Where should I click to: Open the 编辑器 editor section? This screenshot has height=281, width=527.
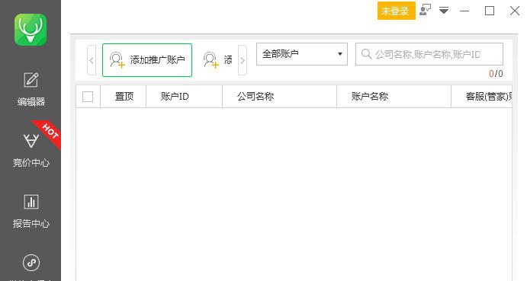(31, 89)
